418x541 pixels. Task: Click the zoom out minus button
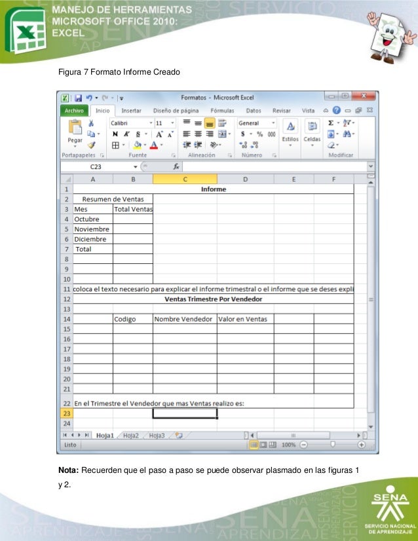pyautogui.click(x=303, y=445)
